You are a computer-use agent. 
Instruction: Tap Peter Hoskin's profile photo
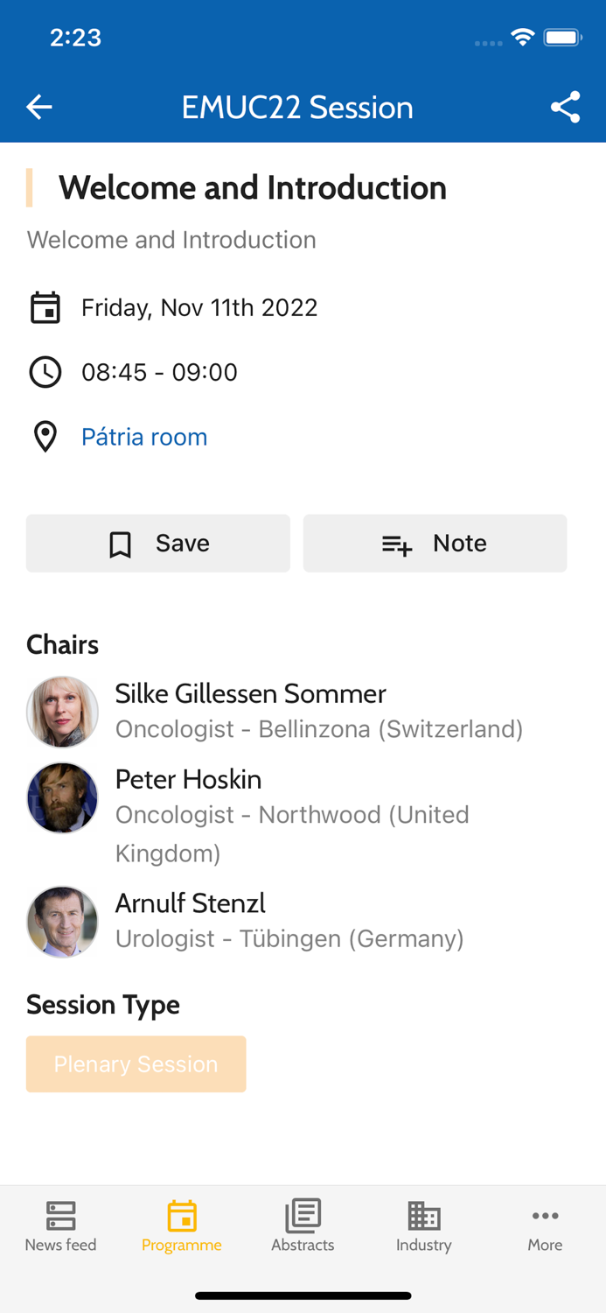[x=62, y=797]
